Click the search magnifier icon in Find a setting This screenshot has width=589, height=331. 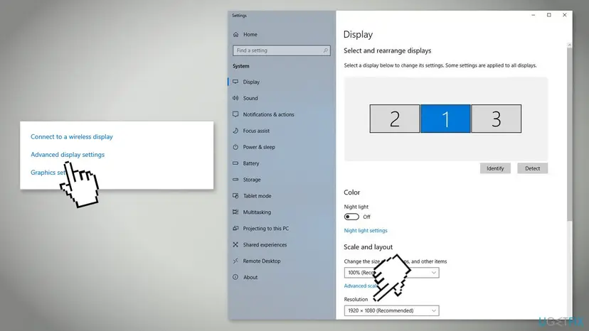(x=325, y=50)
